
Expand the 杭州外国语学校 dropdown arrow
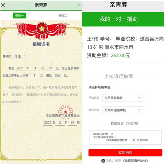tap(139, 110)
